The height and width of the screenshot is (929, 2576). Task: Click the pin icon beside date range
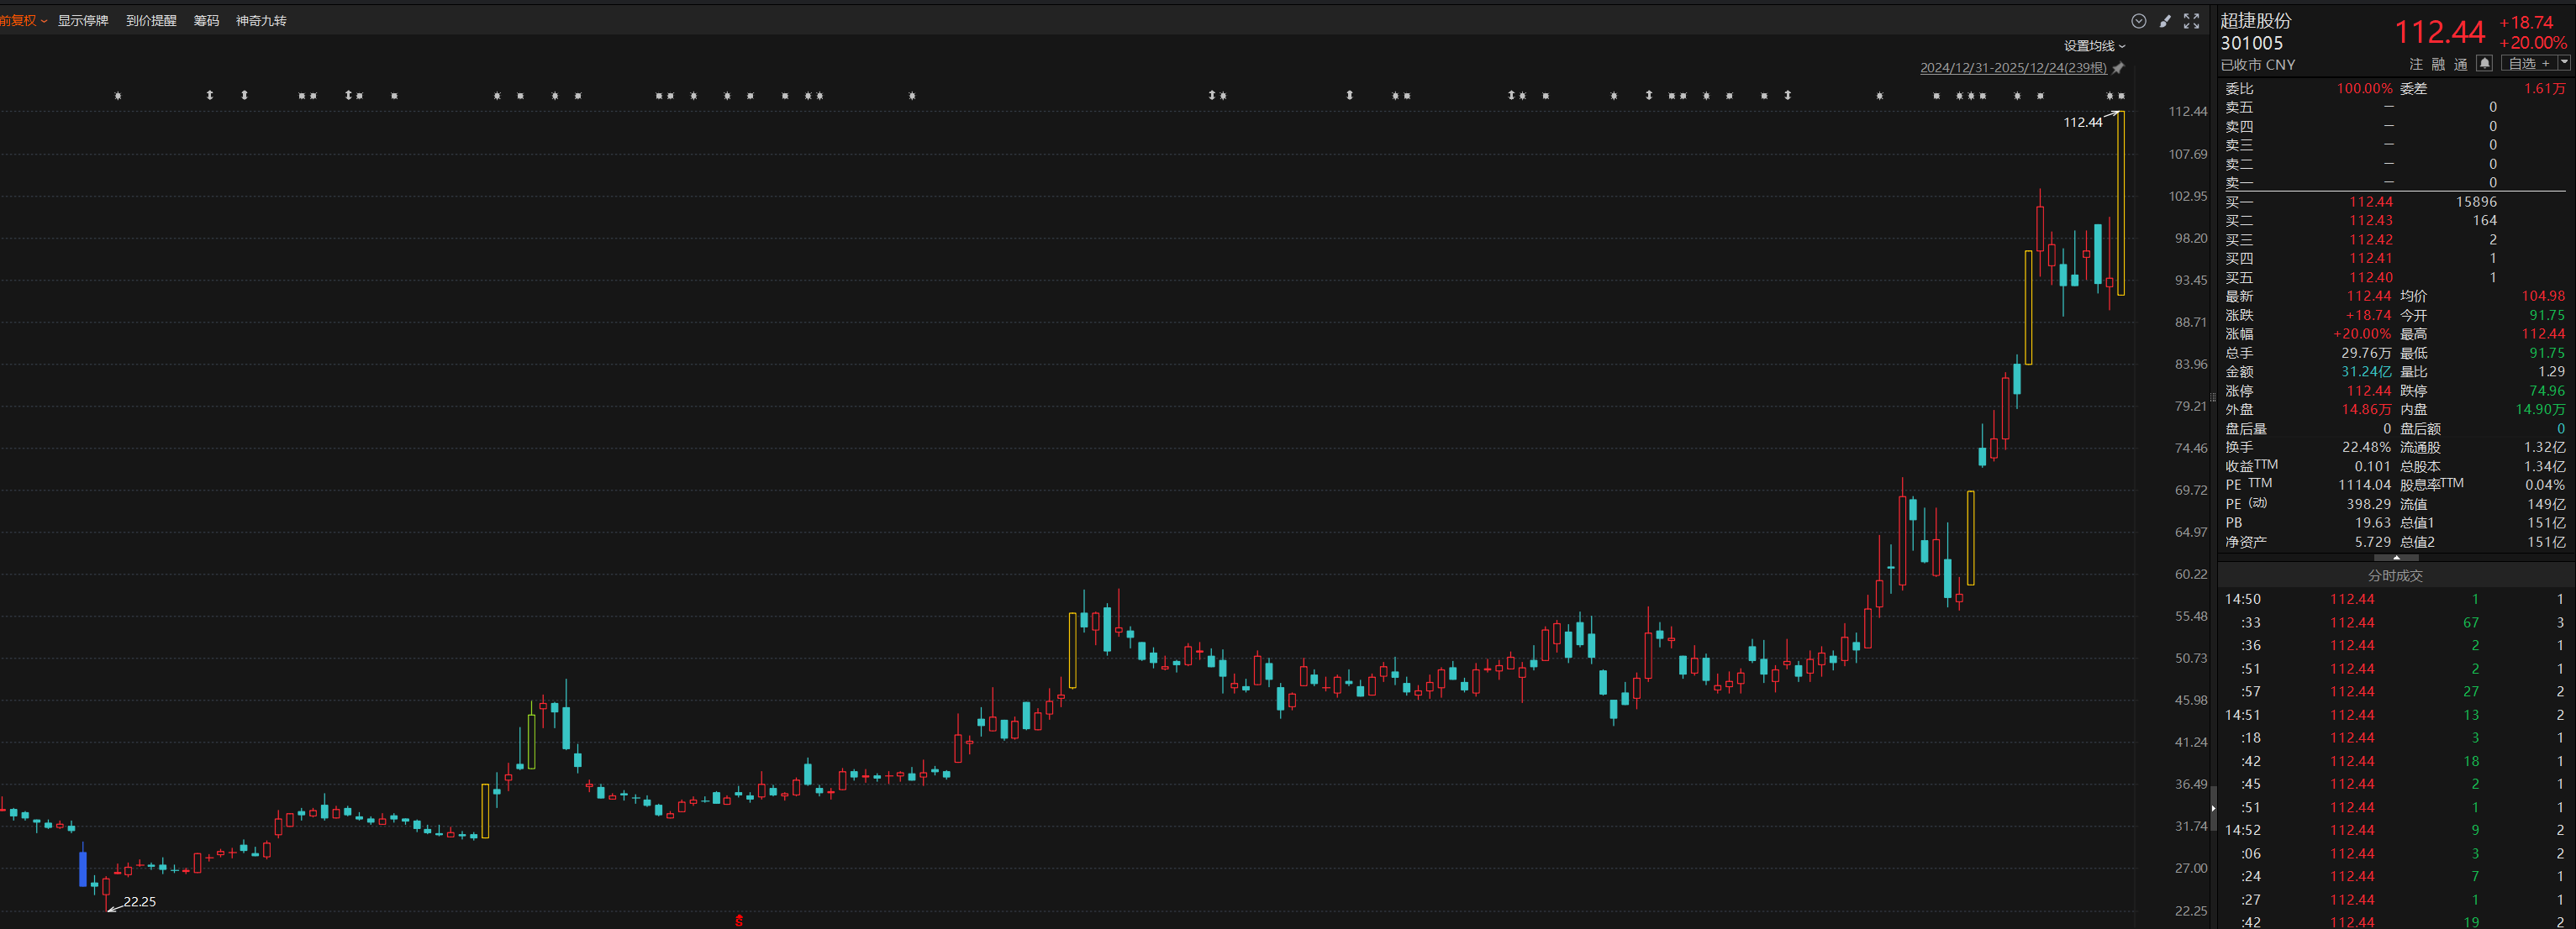[2118, 68]
